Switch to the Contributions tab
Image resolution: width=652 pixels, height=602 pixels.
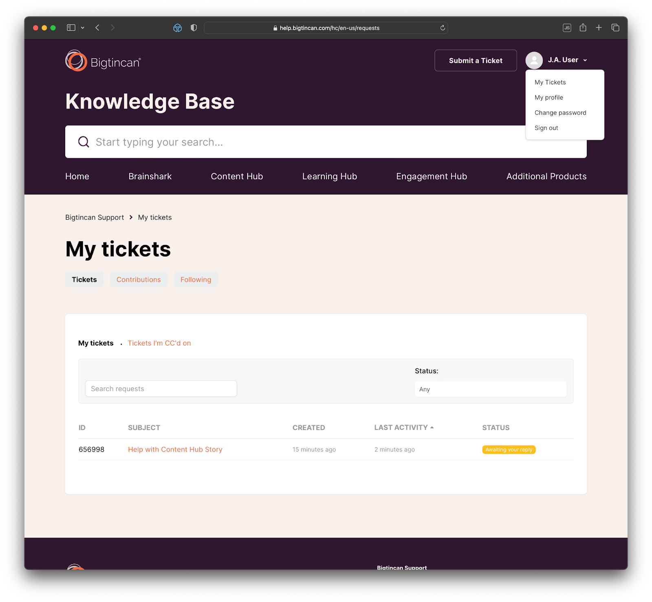[x=139, y=280]
